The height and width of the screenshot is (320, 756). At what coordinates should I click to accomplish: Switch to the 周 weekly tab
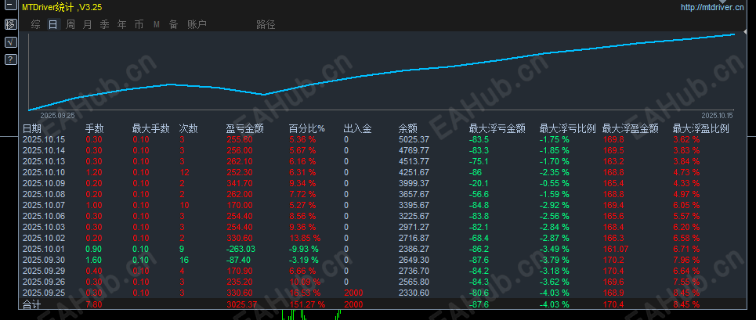click(71, 24)
